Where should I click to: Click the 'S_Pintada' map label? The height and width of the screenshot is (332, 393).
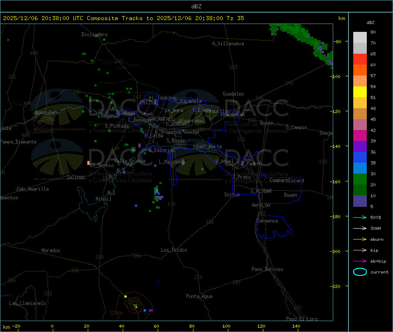(117, 126)
